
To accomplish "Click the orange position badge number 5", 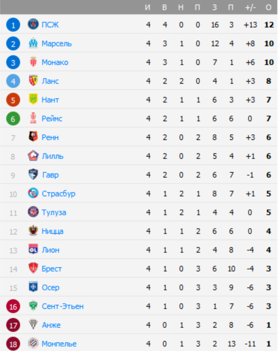I will pos(13,100).
